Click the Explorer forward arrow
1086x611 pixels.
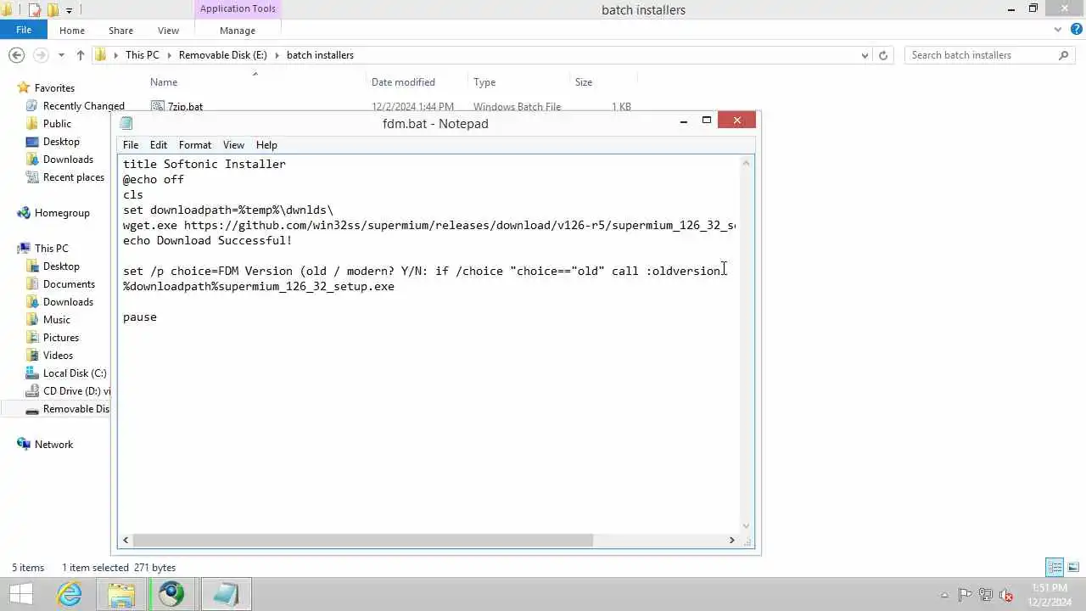pyautogui.click(x=40, y=55)
